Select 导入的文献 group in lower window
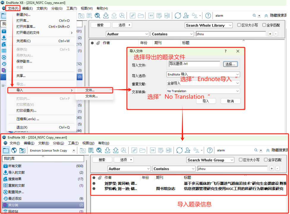This screenshot has height=214, width=290. click(x=43, y=172)
